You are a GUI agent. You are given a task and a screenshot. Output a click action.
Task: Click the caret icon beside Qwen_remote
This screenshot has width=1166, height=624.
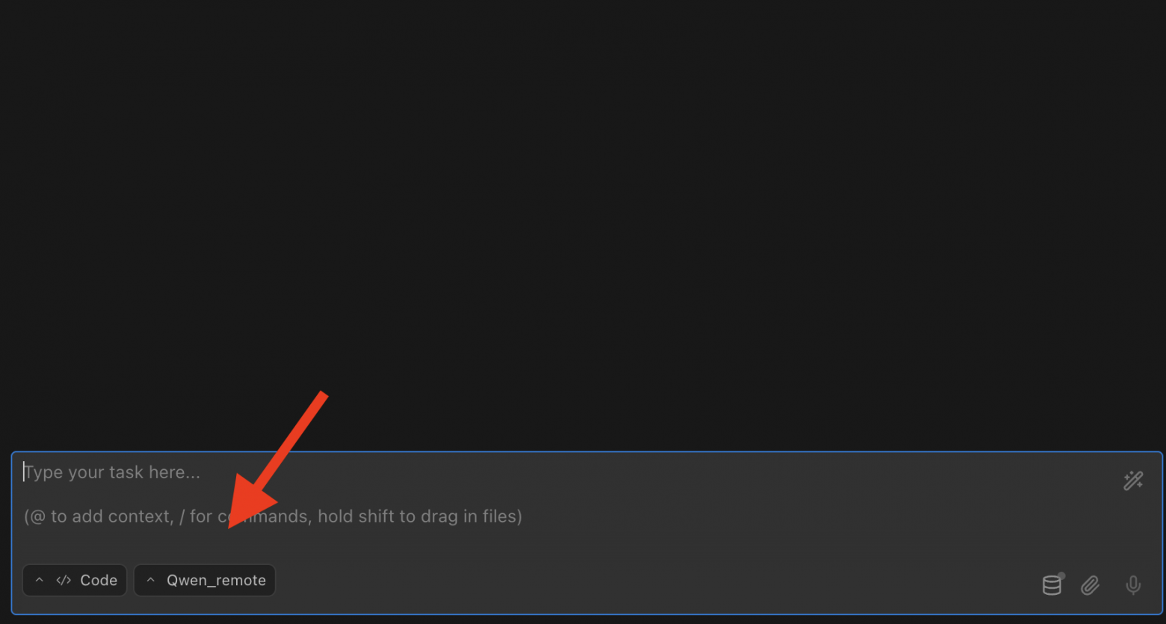150,580
